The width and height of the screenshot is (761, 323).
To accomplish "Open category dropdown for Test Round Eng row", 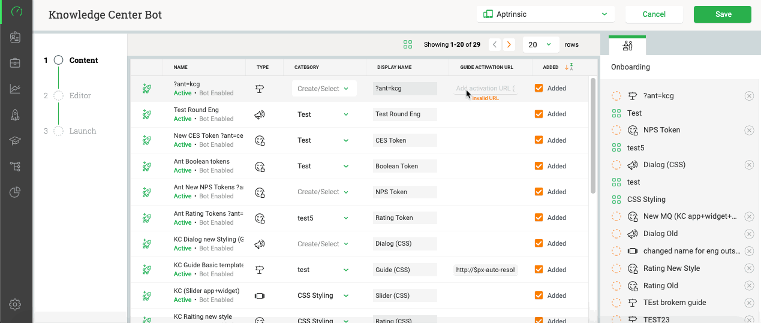I will [324, 114].
